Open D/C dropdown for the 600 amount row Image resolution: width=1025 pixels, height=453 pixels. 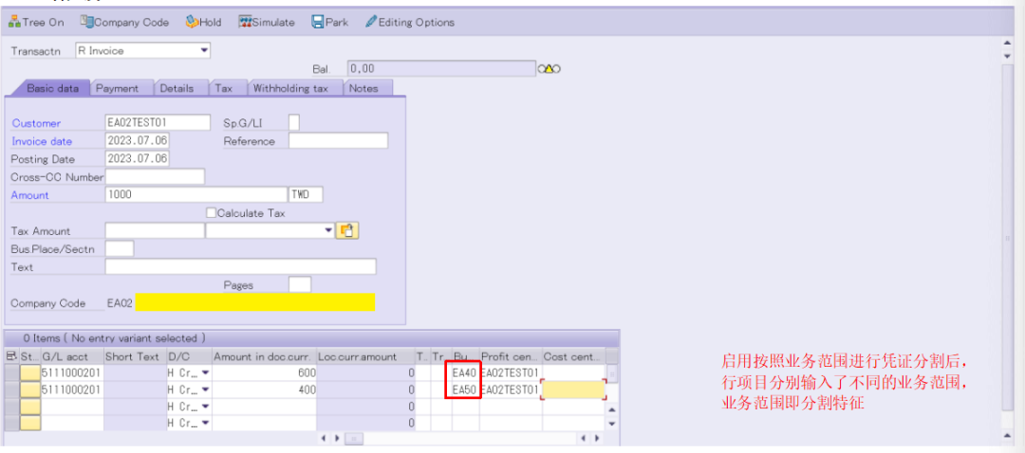(x=206, y=372)
